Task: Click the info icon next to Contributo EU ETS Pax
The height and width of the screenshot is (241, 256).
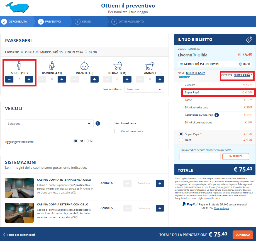Action: tap(216, 115)
